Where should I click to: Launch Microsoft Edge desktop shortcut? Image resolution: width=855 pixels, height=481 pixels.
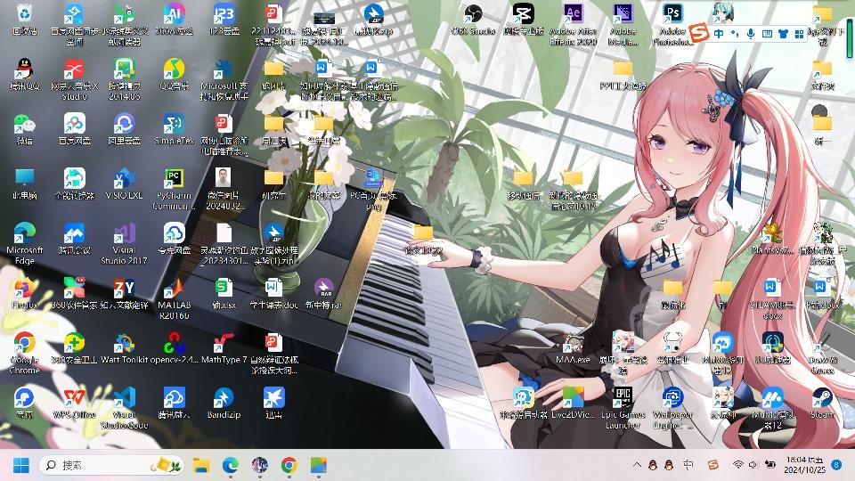pyautogui.click(x=25, y=243)
